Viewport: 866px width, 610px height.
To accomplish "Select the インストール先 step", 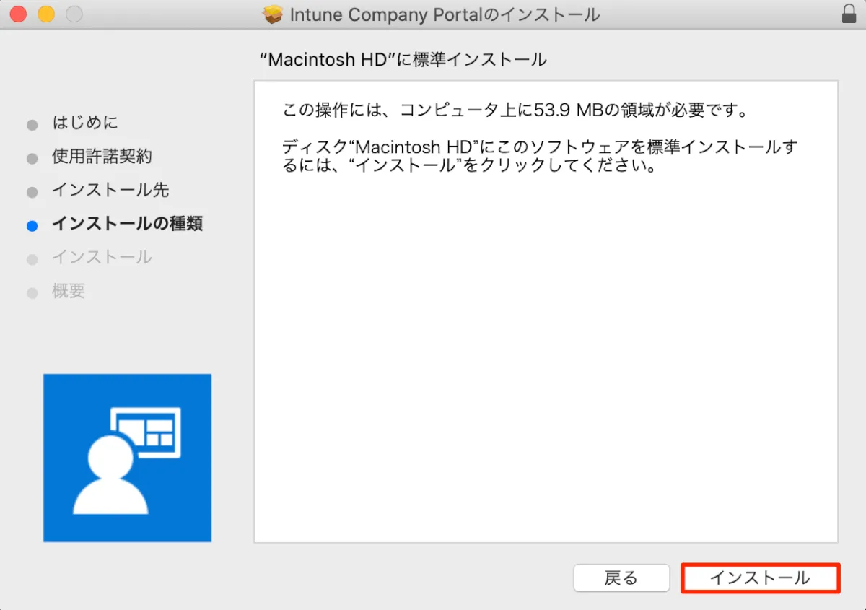I will pos(110,191).
